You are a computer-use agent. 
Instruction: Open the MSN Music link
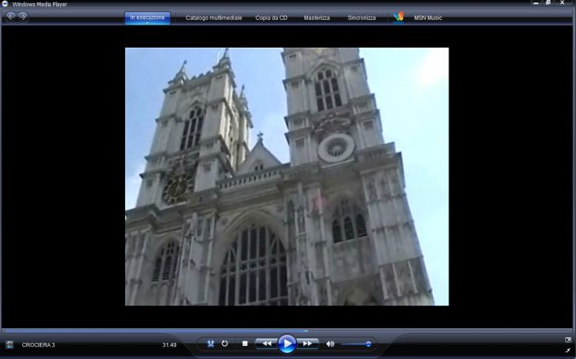click(429, 18)
